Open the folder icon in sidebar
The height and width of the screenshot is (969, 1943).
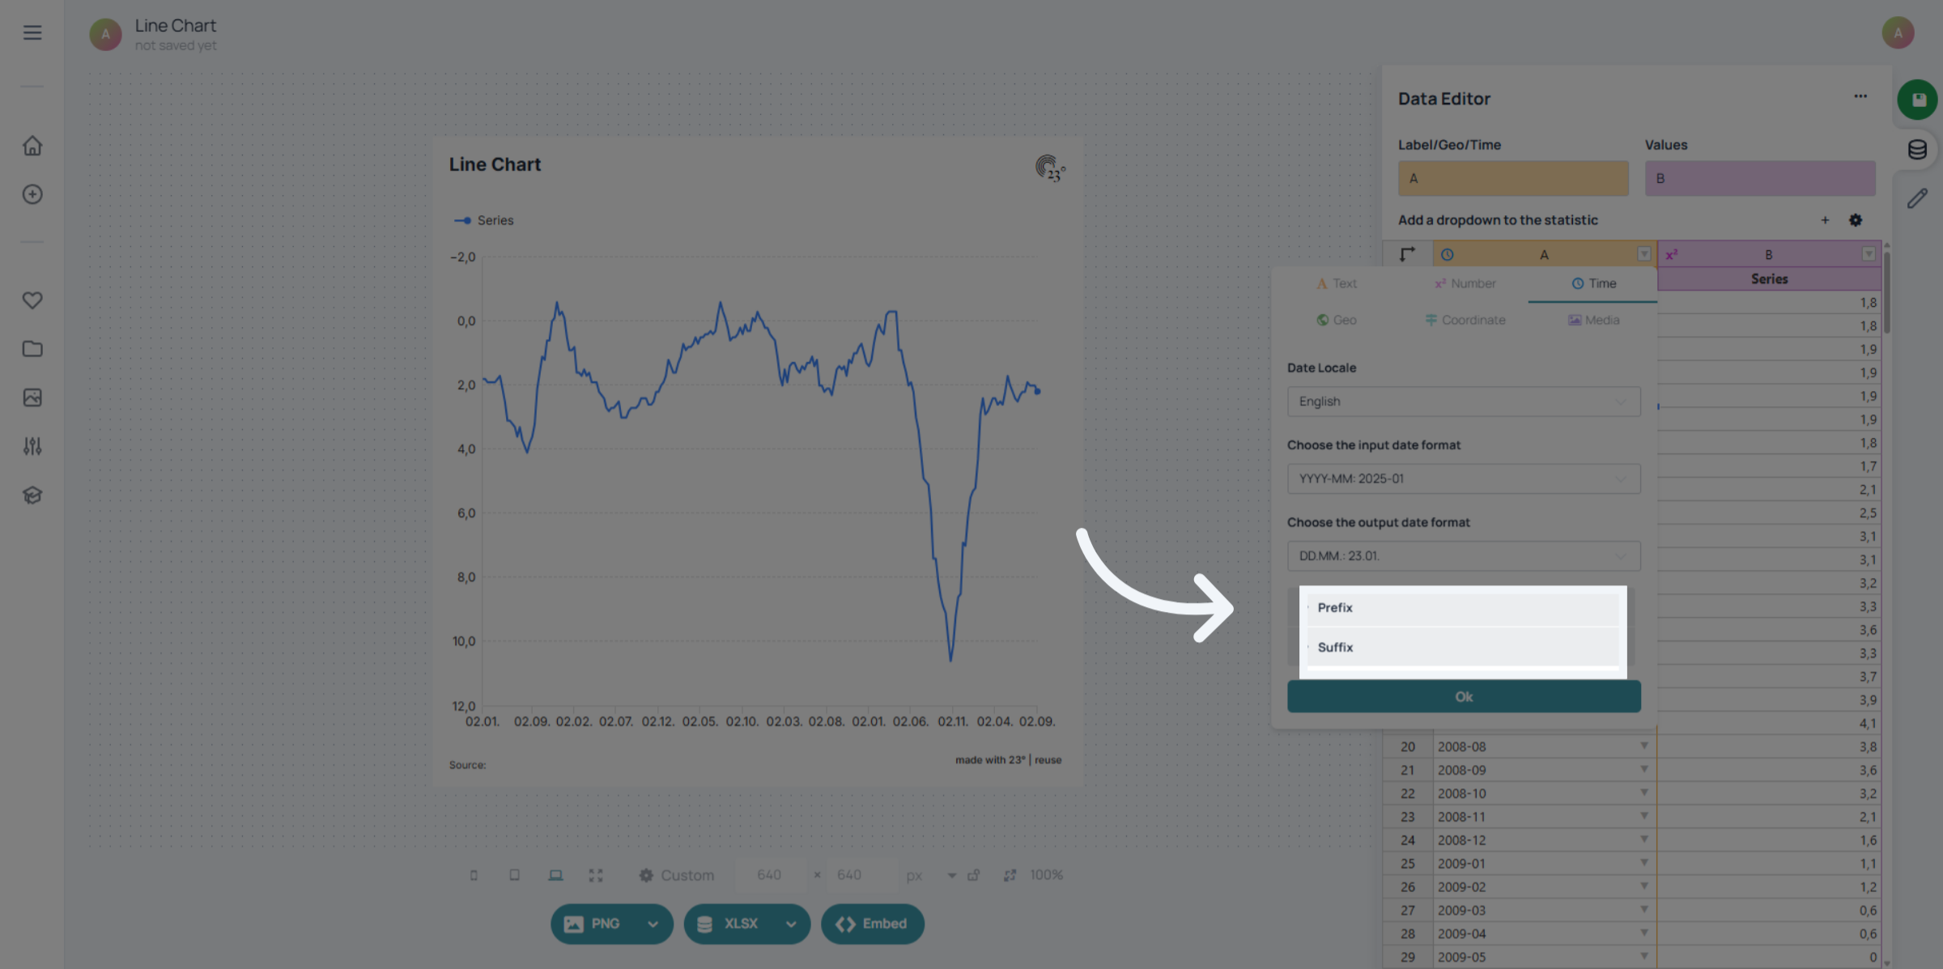[x=32, y=349]
